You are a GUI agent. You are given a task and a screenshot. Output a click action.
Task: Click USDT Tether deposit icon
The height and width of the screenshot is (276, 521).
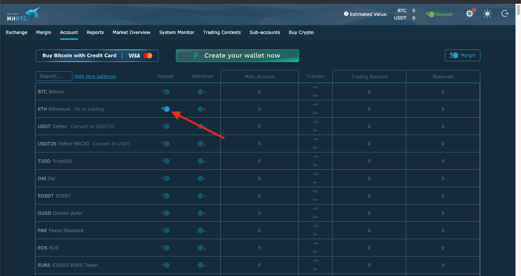tap(165, 126)
